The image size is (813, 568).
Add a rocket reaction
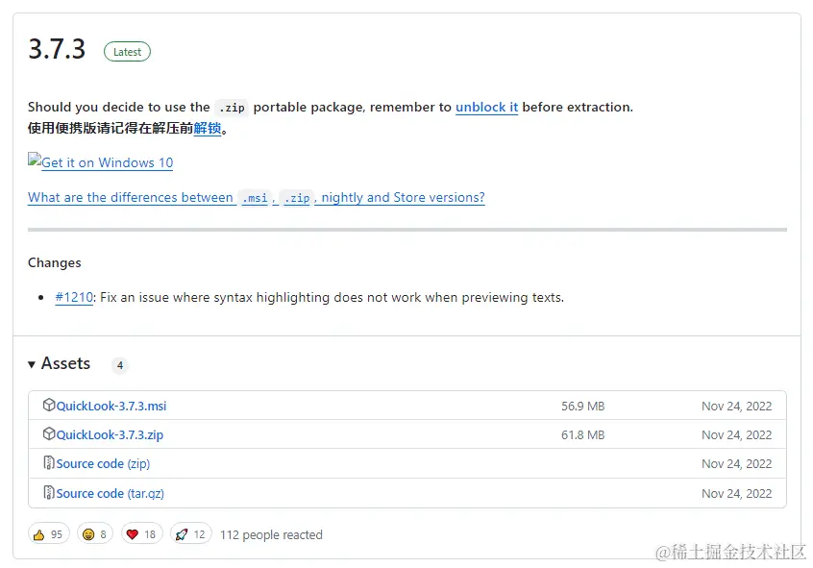click(x=190, y=534)
